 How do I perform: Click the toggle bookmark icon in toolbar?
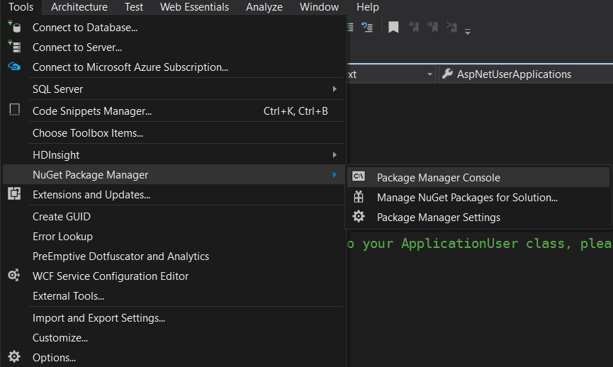click(393, 27)
